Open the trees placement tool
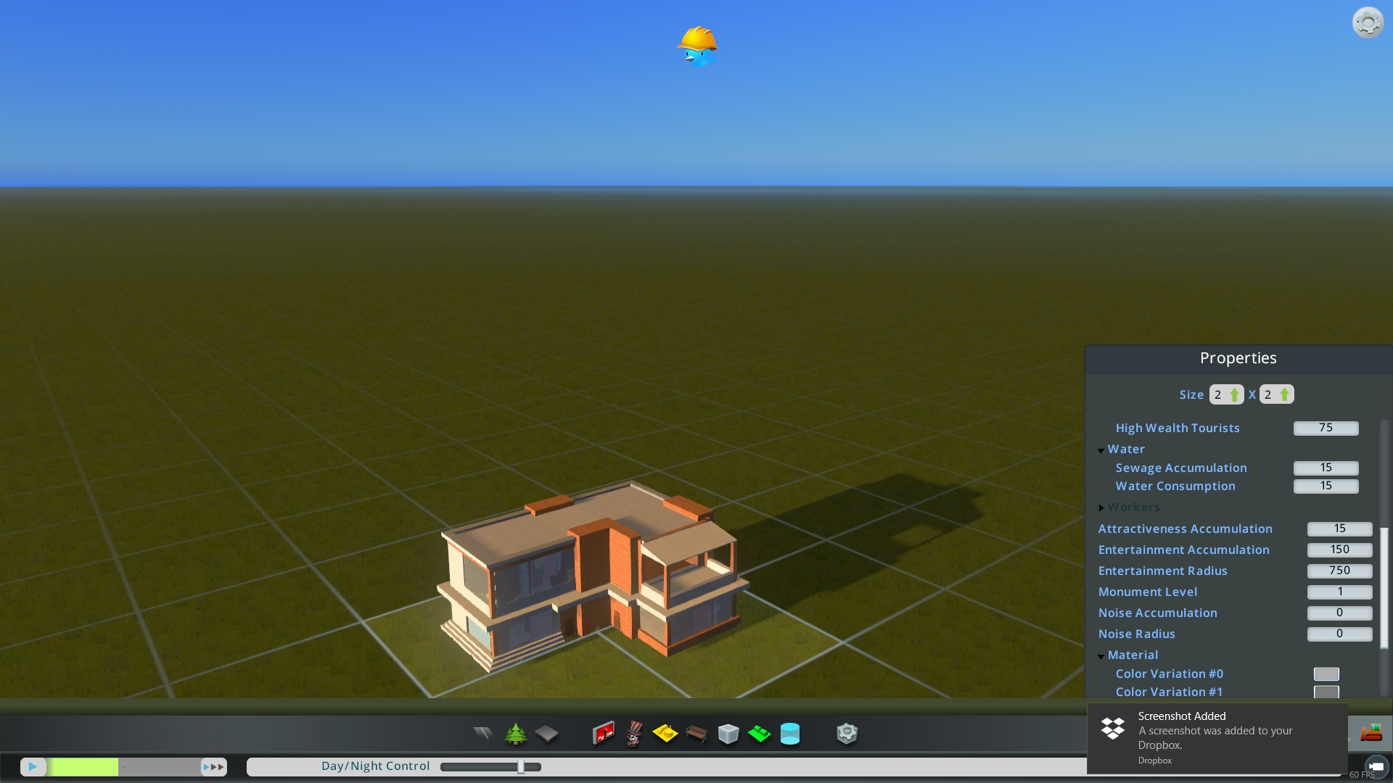Image resolution: width=1393 pixels, height=783 pixels. coord(516,734)
